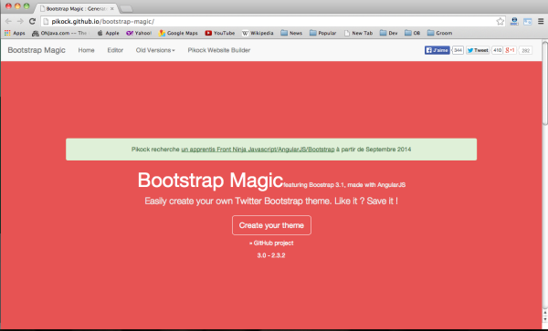Open OB bookmarks folder
Image resolution: width=548 pixels, height=331 pixels.
click(x=413, y=33)
